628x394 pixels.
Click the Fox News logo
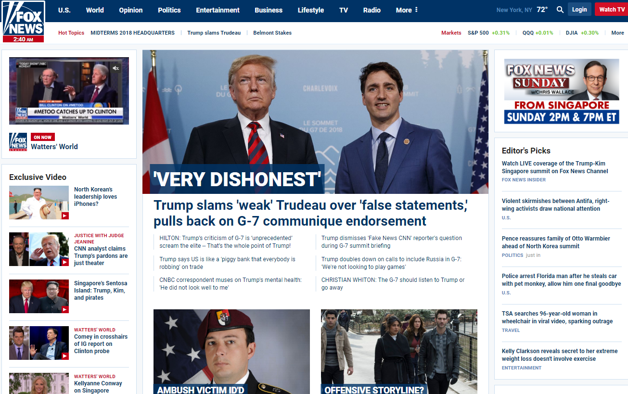(23, 21)
